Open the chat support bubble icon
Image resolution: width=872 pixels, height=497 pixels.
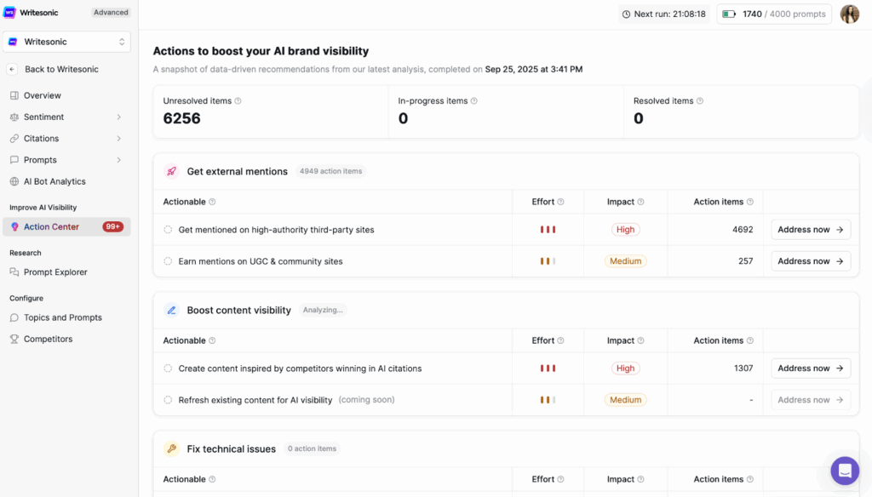845,471
